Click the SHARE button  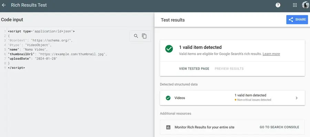297,20
